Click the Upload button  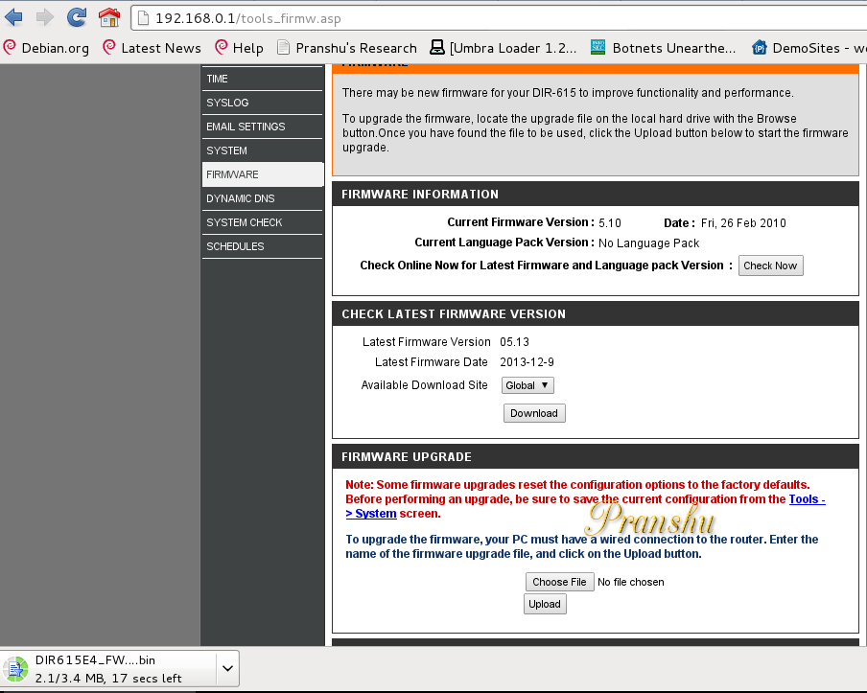pyautogui.click(x=545, y=604)
